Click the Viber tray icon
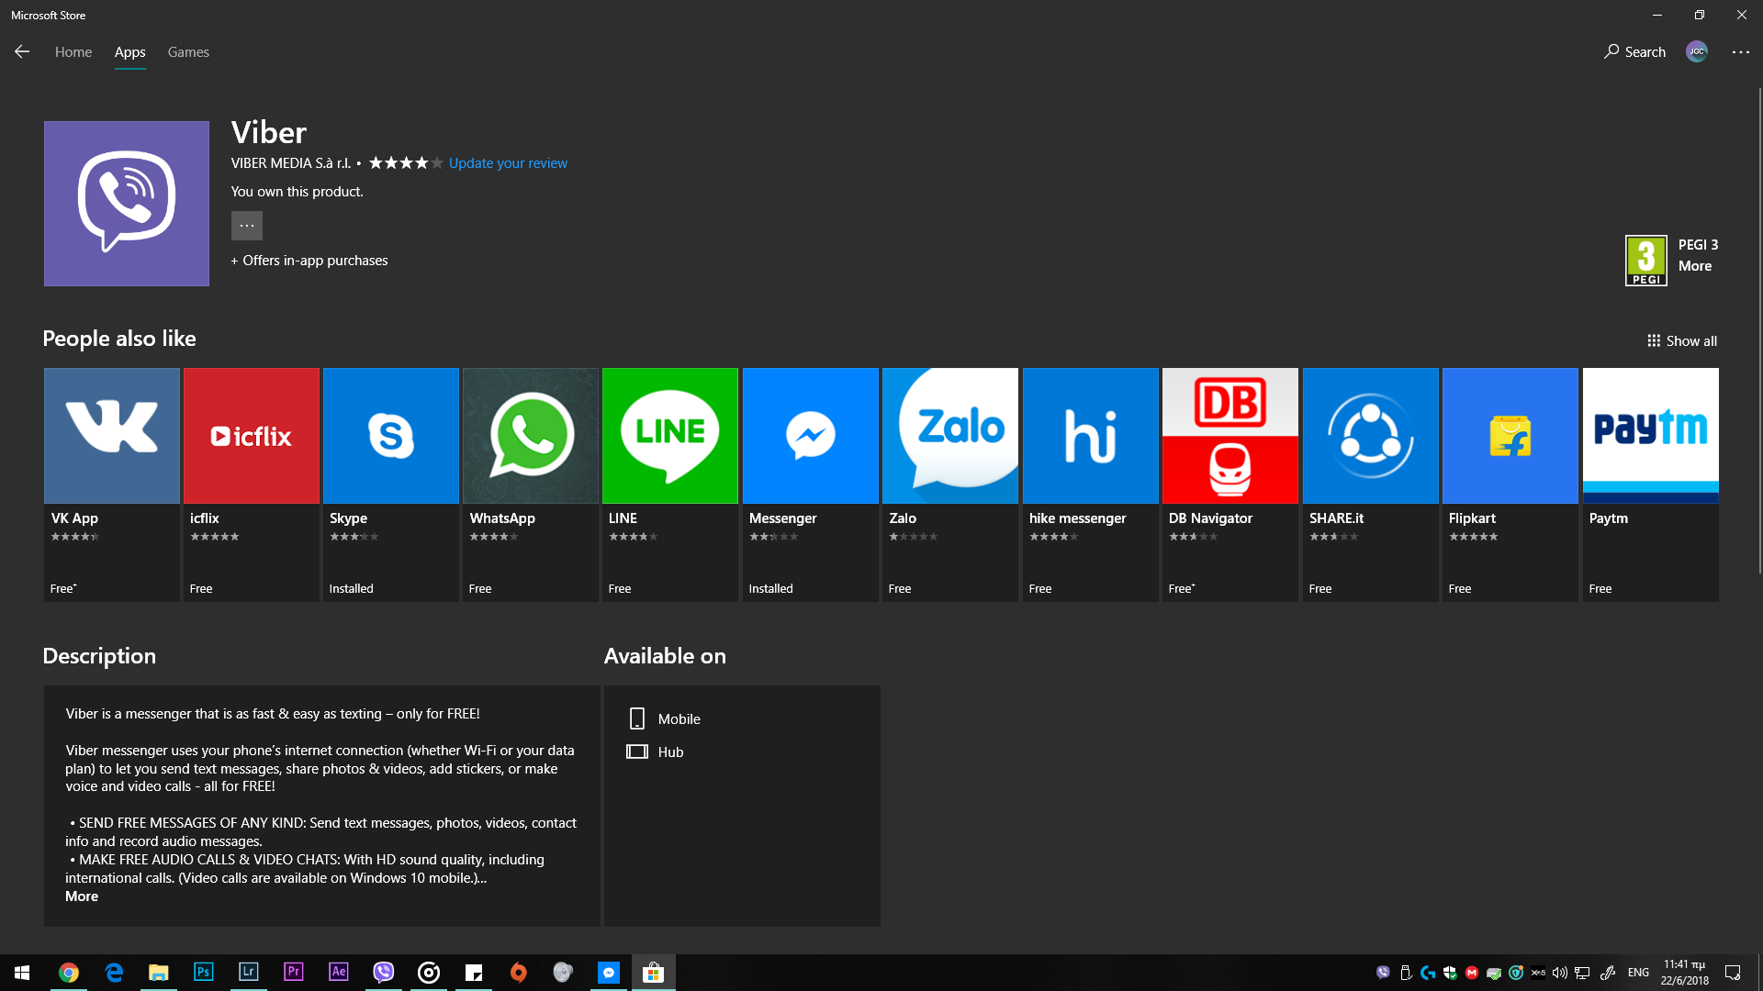This screenshot has width=1763, height=991. click(1384, 973)
